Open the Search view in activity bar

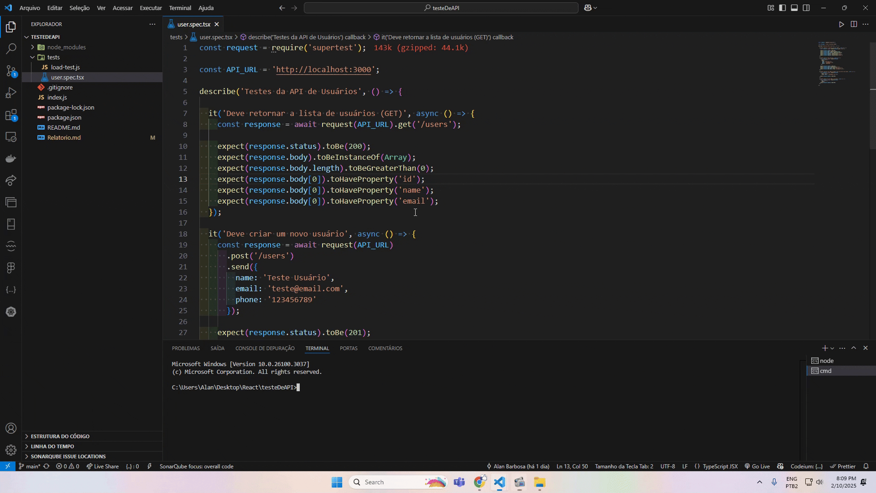[11, 49]
